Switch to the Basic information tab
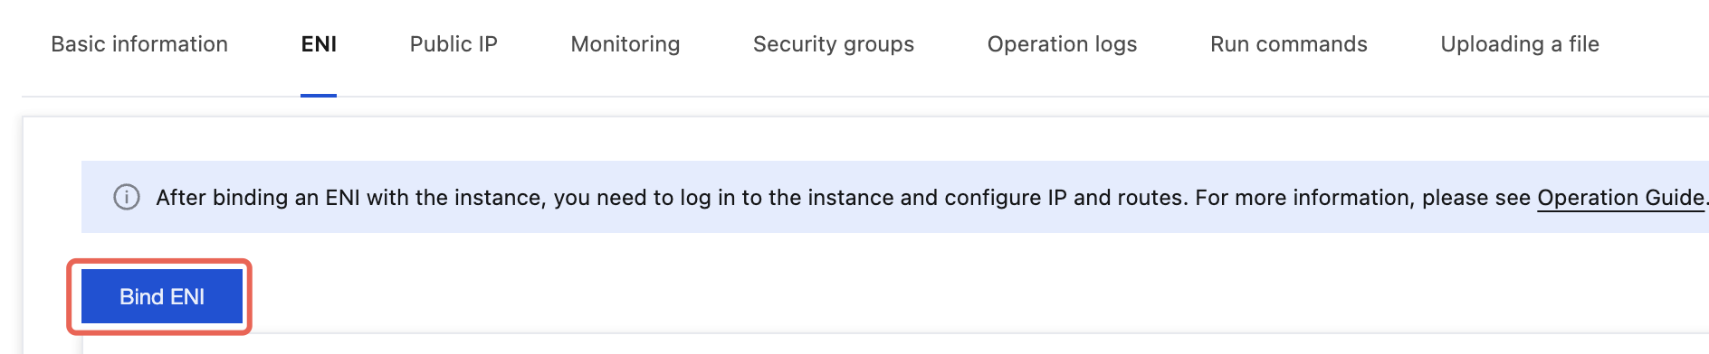 (x=139, y=44)
